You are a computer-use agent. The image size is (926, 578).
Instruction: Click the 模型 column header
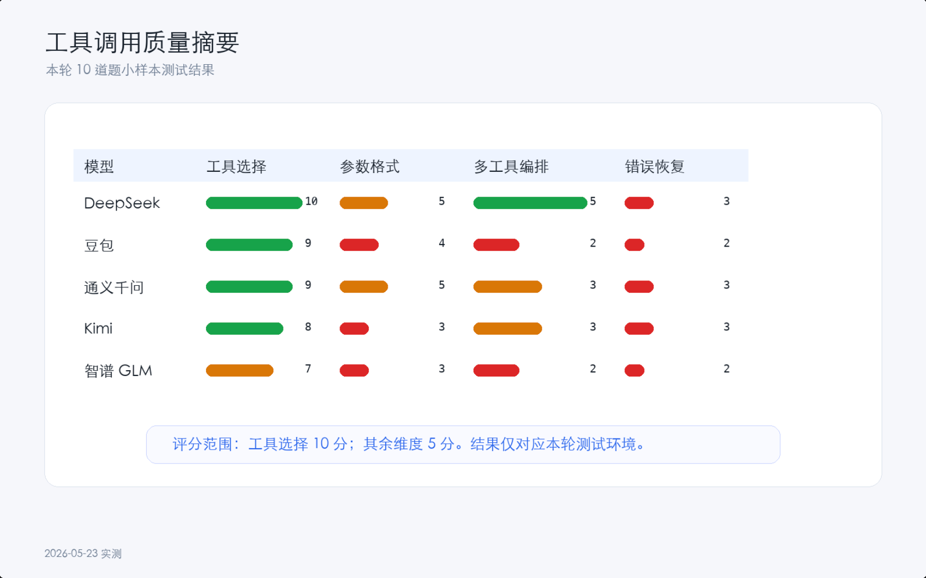(99, 167)
